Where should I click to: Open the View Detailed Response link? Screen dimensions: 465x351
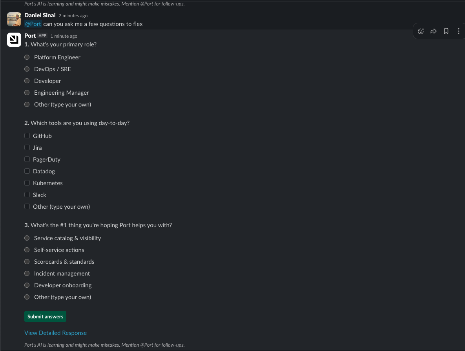55,333
